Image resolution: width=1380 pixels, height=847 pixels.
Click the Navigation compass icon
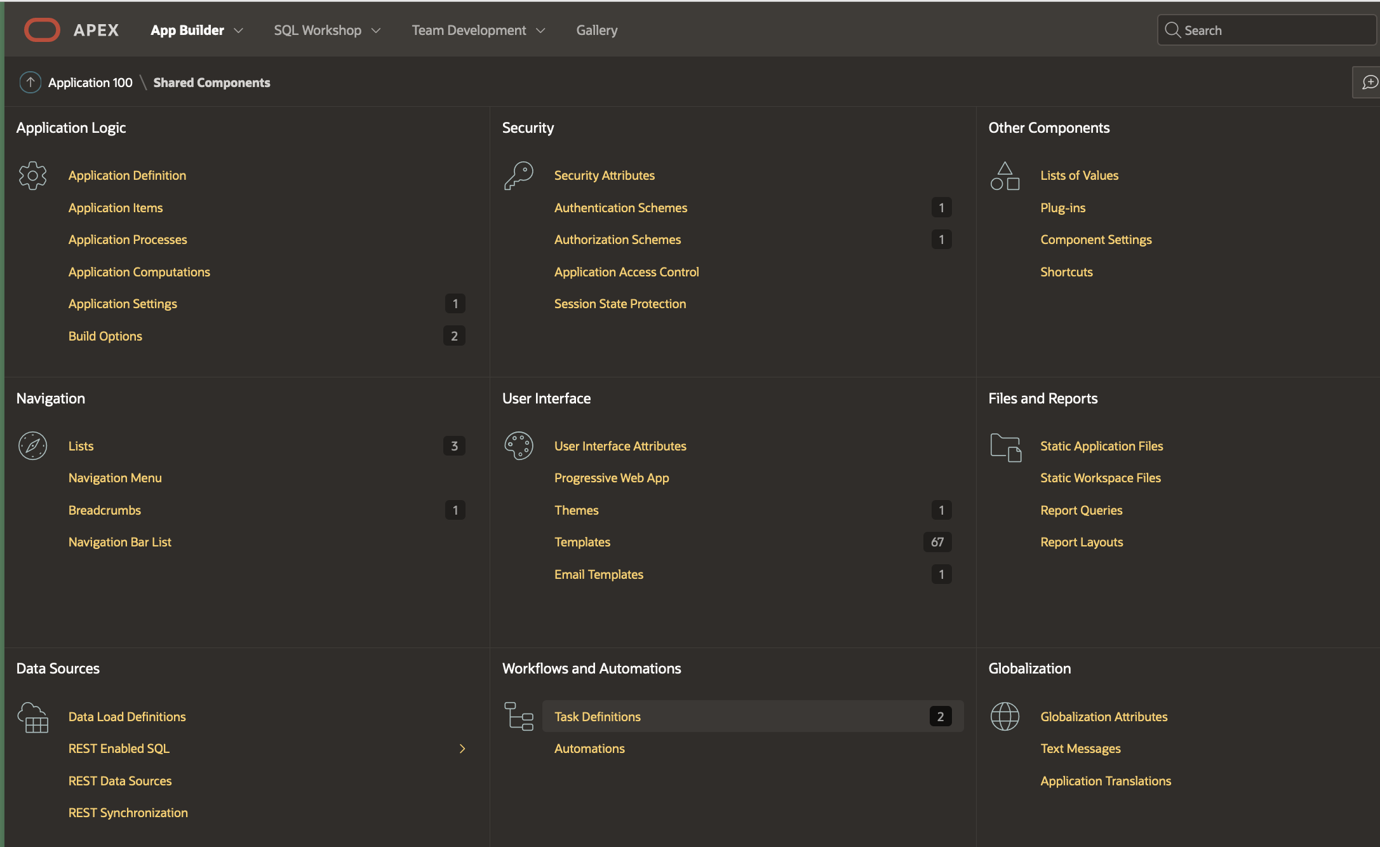click(32, 446)
